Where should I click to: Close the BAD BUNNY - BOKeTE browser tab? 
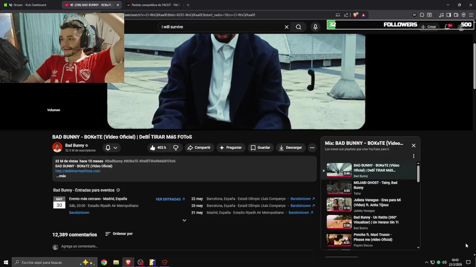coord(118,5)
